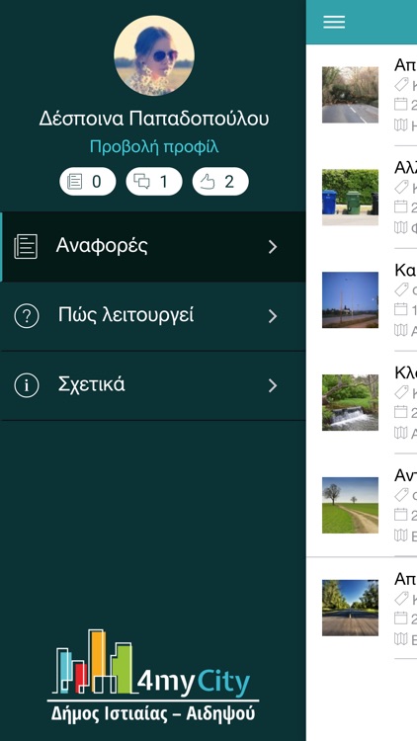
Task: Click the tag icon in street lights report
Action: point(401,289)
